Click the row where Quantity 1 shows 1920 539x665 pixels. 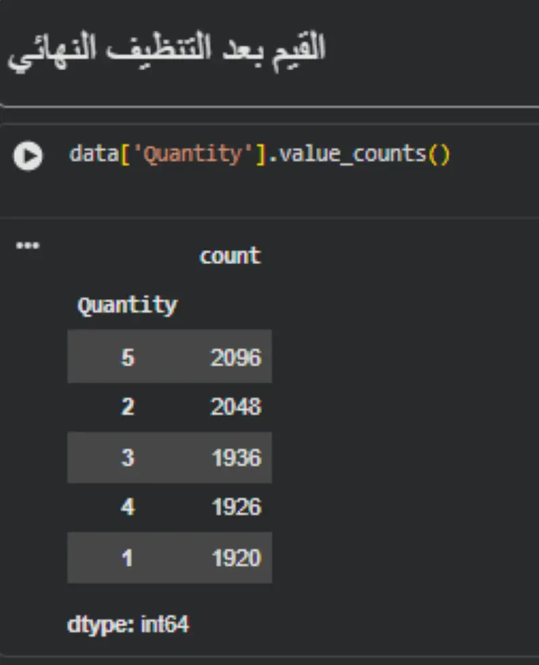click(x=169, y=557)
